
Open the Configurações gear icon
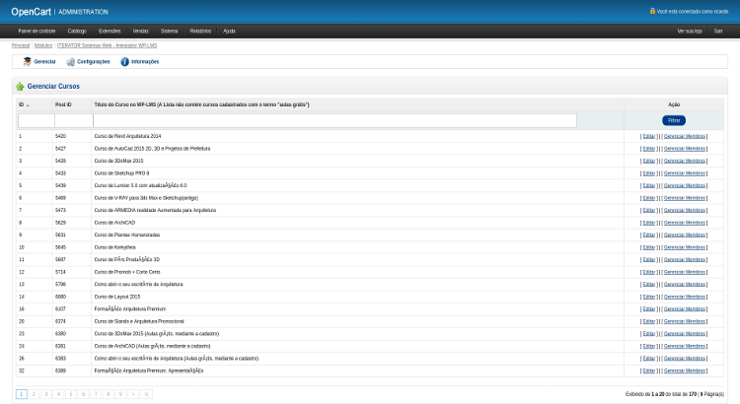[70, 62]
